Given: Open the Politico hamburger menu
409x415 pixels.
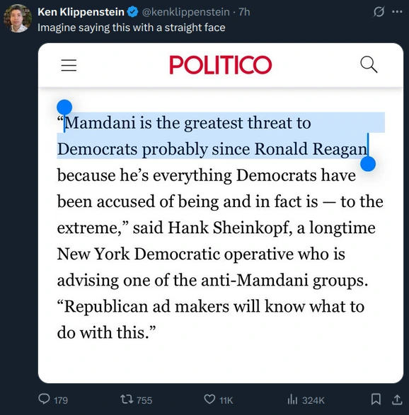Looking at the screenshot, I should [69, 65].
